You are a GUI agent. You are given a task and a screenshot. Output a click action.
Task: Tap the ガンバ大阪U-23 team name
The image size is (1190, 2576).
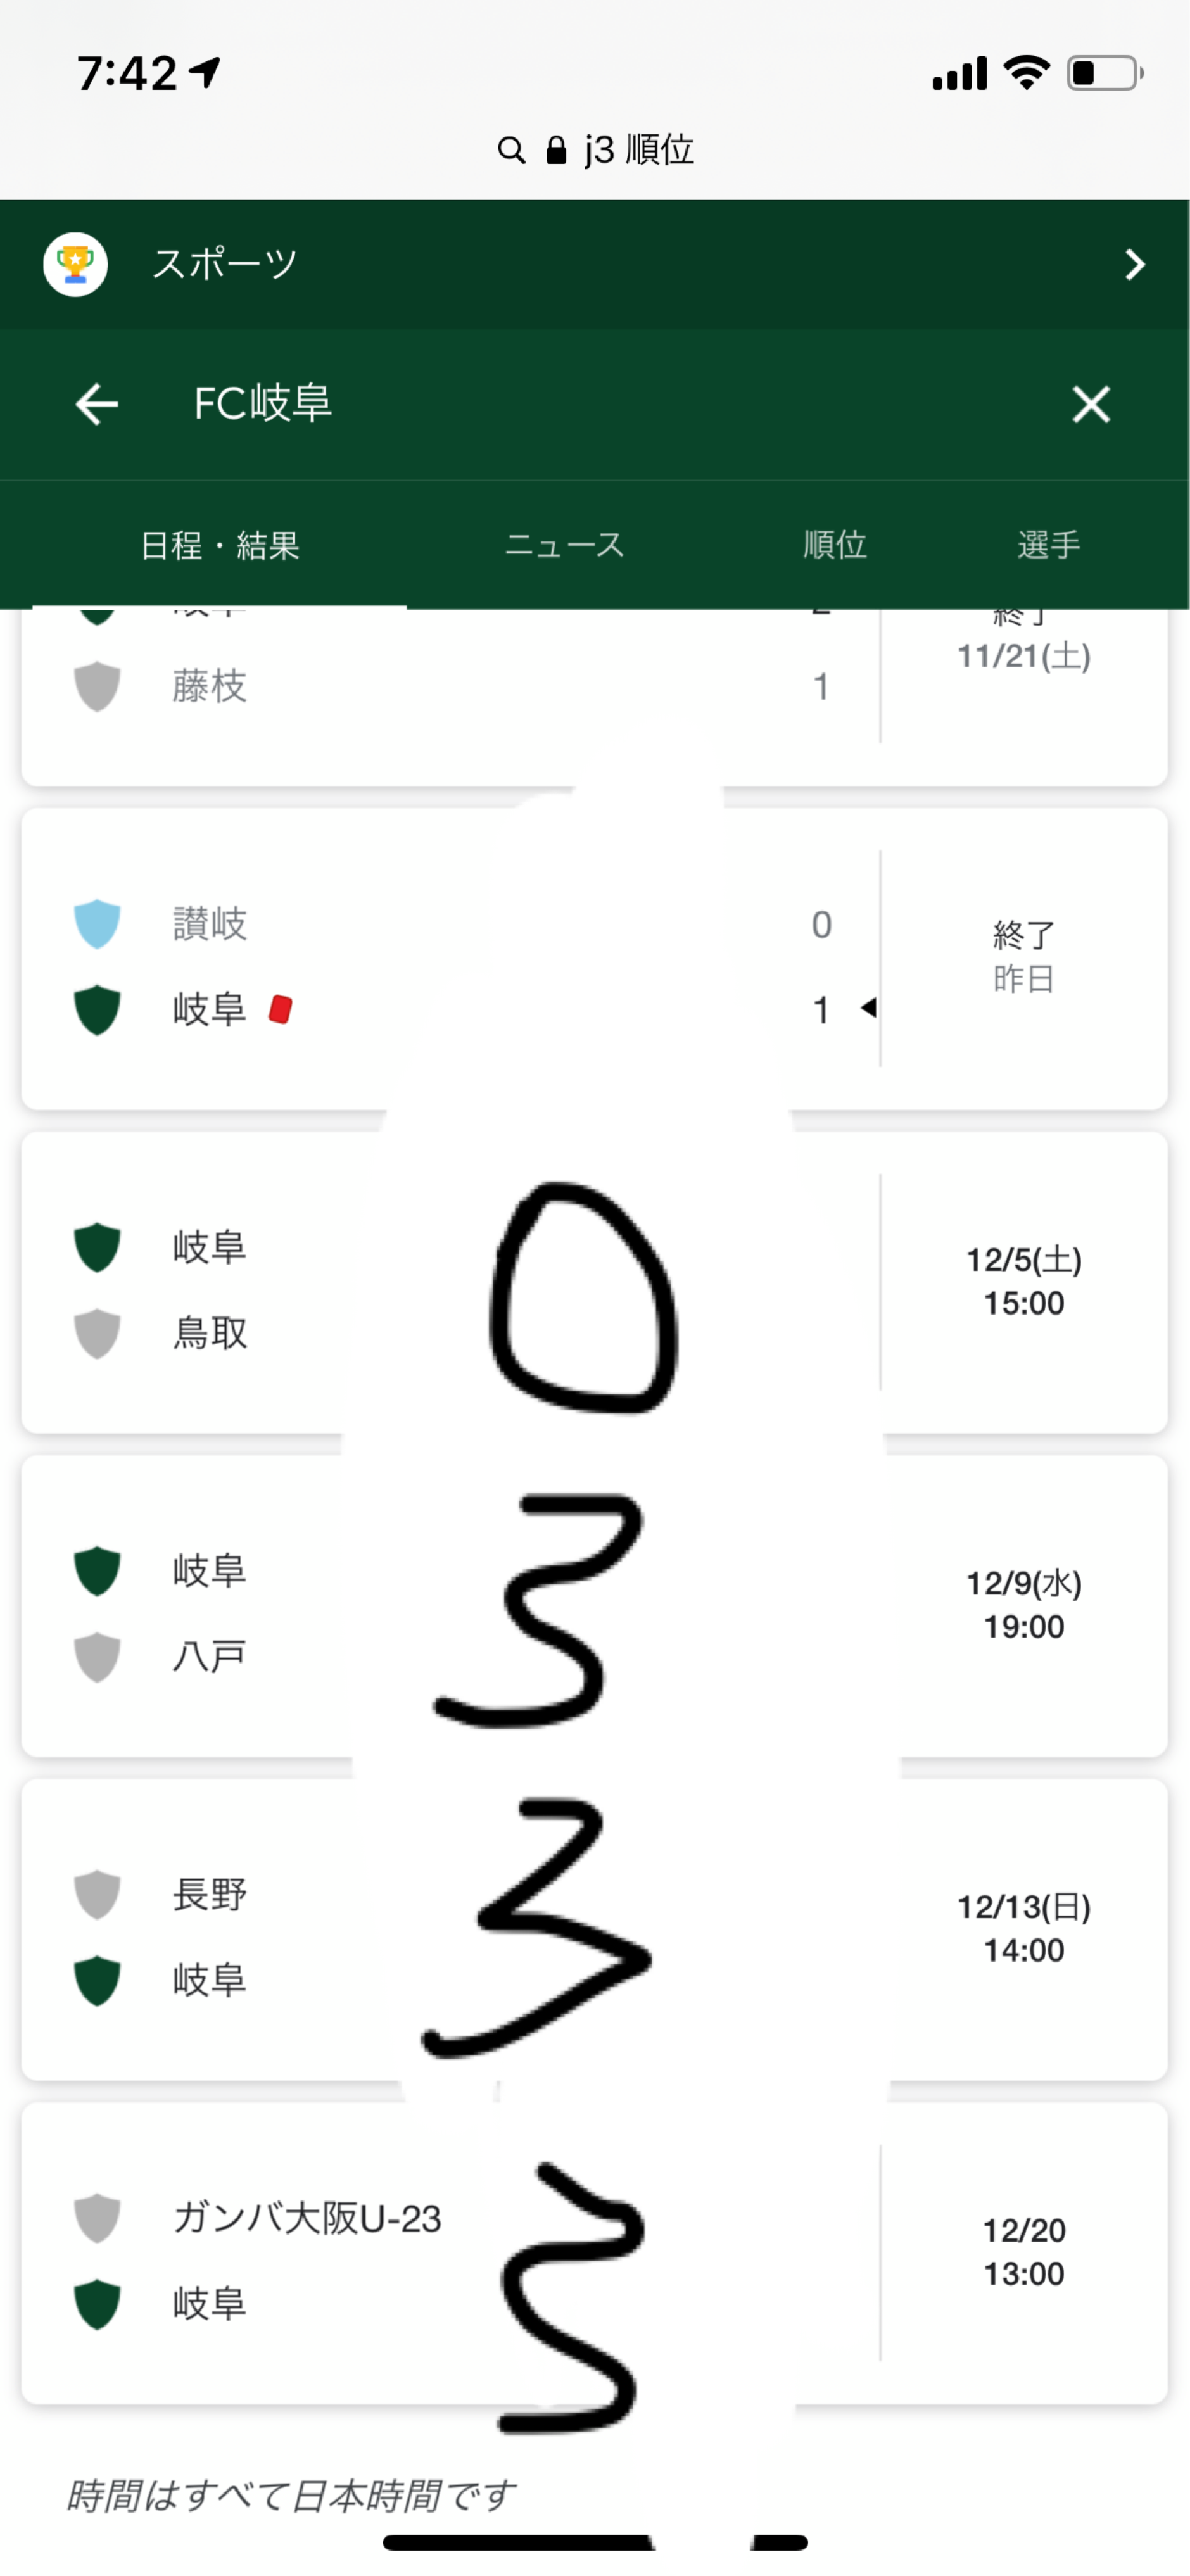(307, 2218)
